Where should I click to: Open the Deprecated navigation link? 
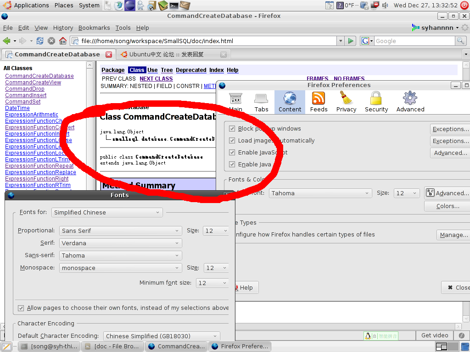click(191, 70)
